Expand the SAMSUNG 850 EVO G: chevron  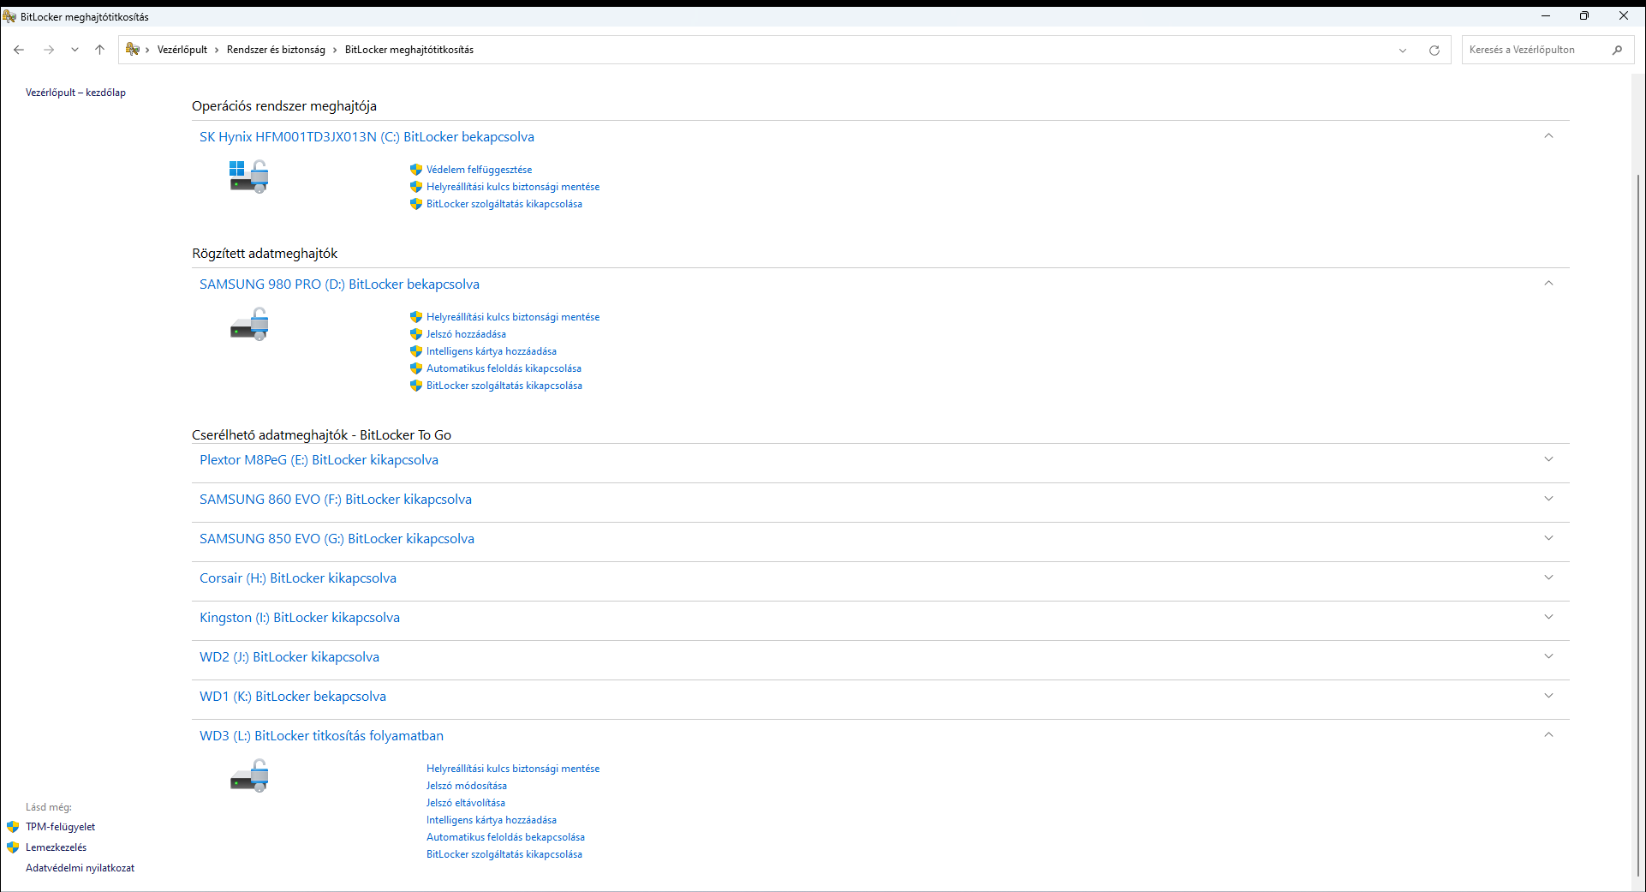(1548, 538)
